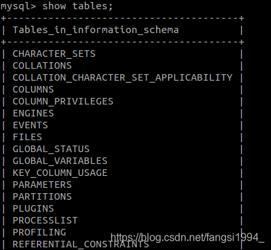Click the GLOBAL_STATUS row
The width and height of the screenshot is (271, 250).
(51, 149)
